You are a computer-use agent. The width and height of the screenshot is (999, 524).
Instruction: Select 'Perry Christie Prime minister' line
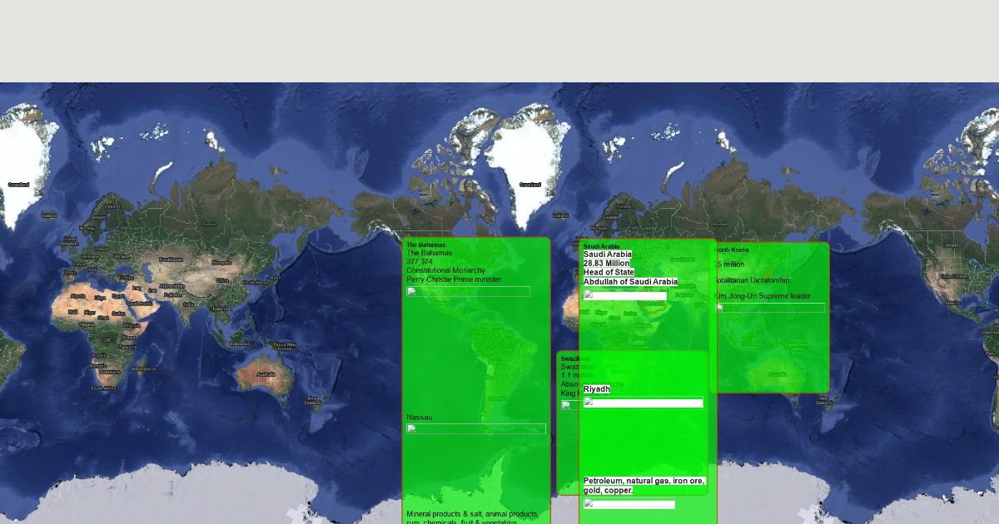tap(454, 279)
